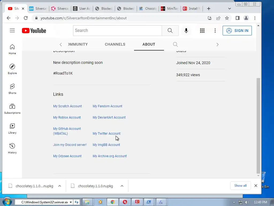The width and height of the screenshot is (274, 206).
Task: Switch to the Install browser tab
Action: (192, 9)
